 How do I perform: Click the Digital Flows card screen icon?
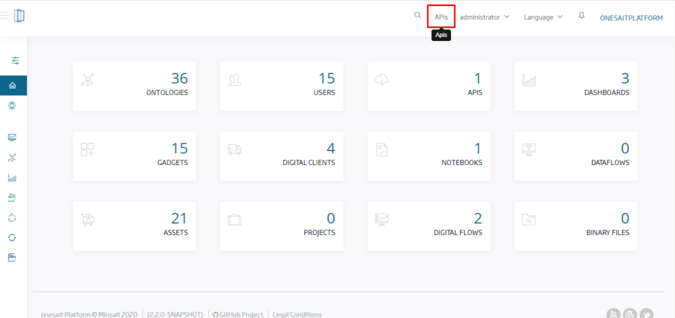click(x=382, y=219)
